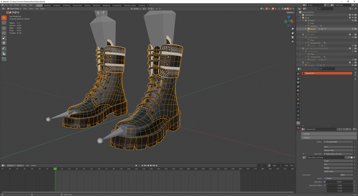Screen dimensions: 358x196
Task: Switch to the Shading workspace tab
Action: tap(87, 5)
